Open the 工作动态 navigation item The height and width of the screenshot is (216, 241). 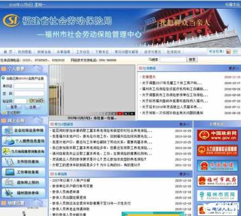[83, 52]
